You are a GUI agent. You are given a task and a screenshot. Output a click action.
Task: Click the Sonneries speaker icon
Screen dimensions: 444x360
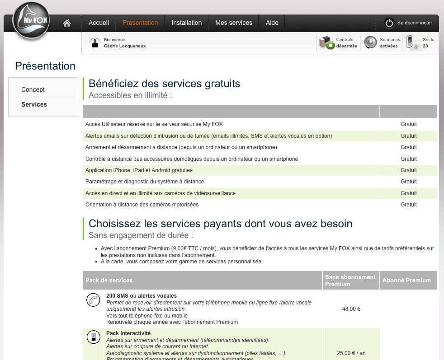click(x=370, y=42)
